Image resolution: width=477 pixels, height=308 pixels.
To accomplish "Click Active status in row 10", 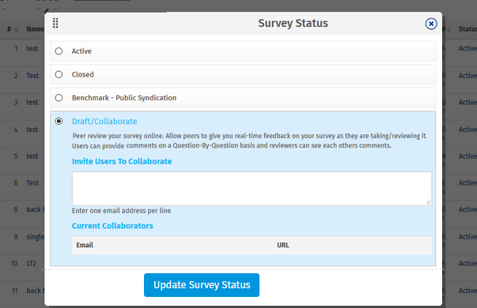I will [x=468, y=263].
